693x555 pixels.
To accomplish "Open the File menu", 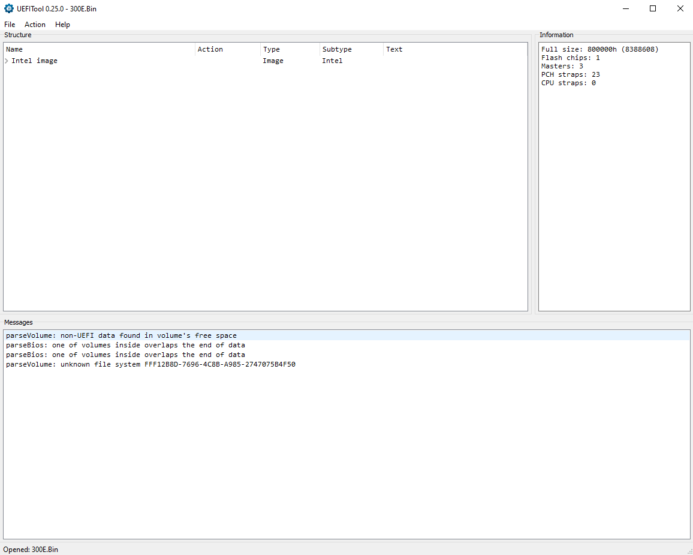I will point(10,25).
